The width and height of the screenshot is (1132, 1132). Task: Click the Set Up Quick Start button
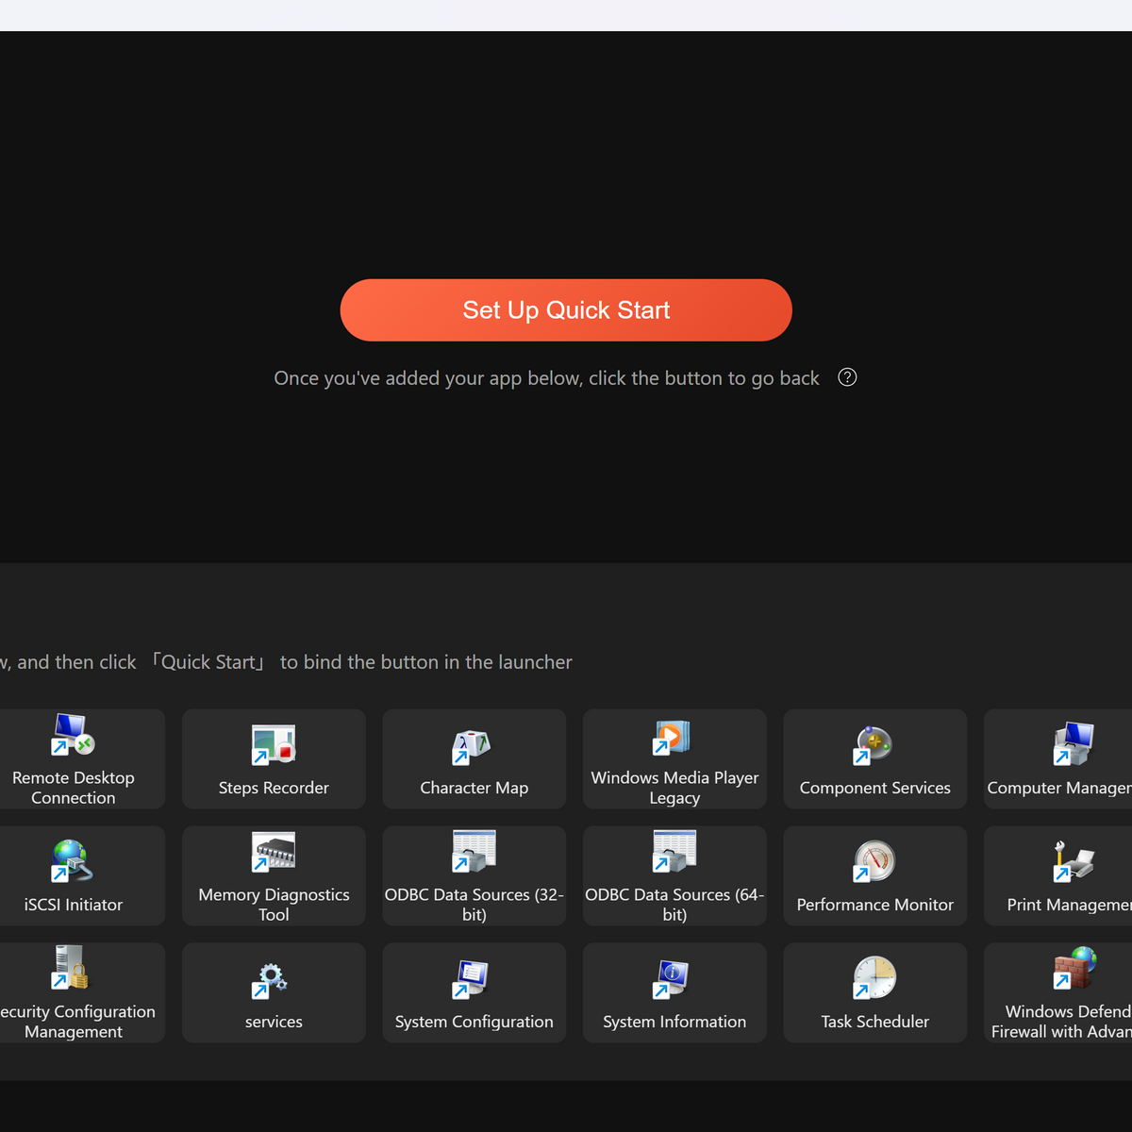point(566,310)
